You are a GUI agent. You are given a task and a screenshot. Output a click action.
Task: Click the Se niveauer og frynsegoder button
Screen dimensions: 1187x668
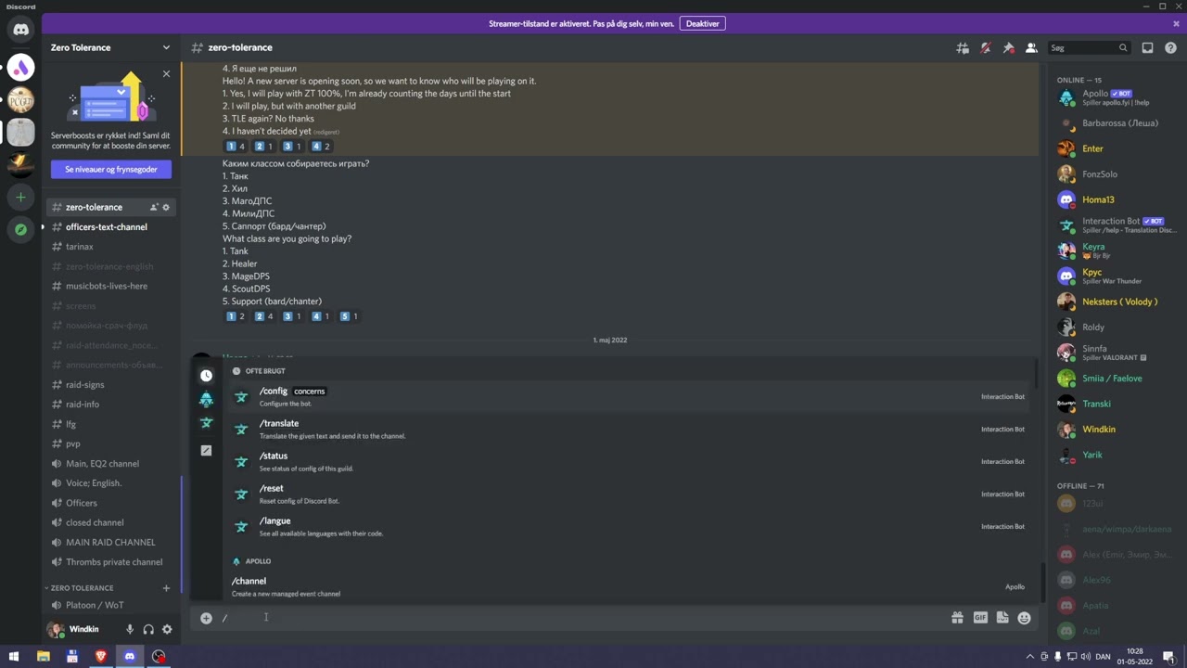pos(110,170)
